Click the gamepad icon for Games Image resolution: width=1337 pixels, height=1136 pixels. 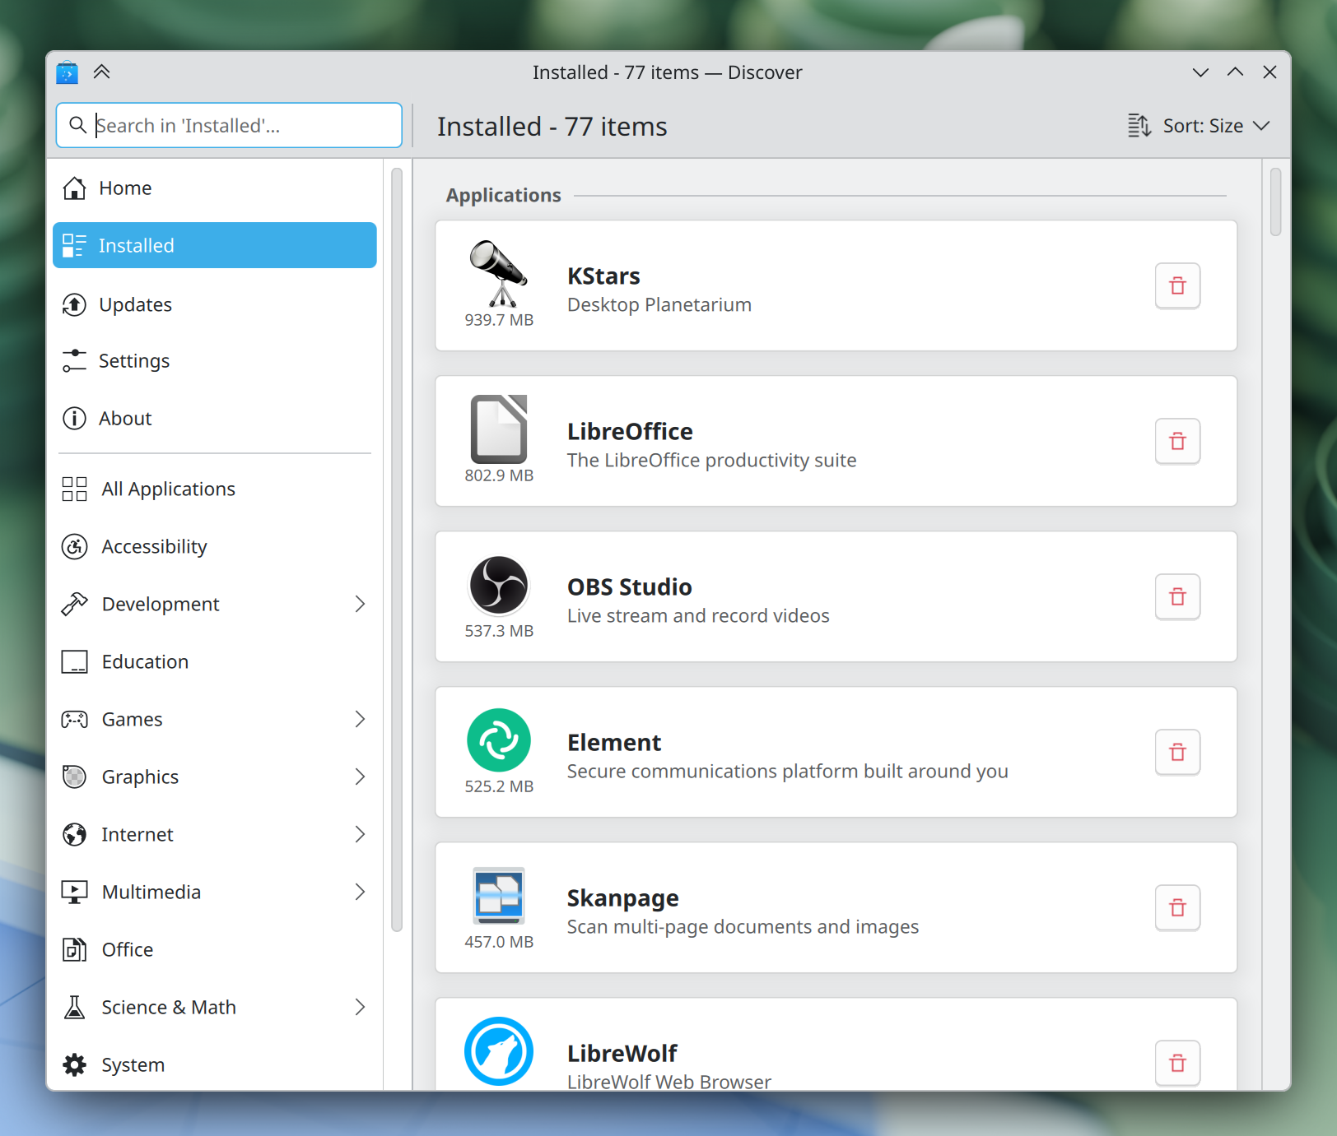(74, 719)
